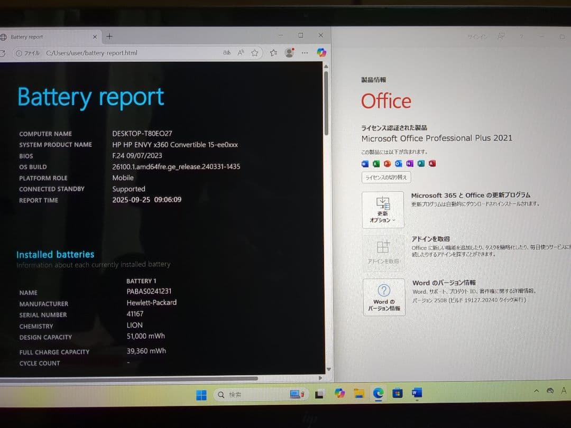Show hidden system tray icons chevron

536,391
